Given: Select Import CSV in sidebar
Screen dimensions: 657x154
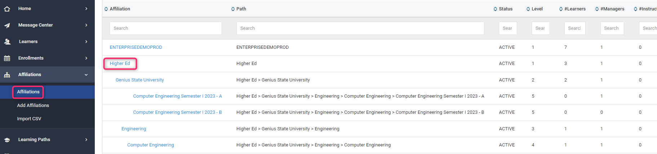Looking at the screenshot, I should 29,119.
